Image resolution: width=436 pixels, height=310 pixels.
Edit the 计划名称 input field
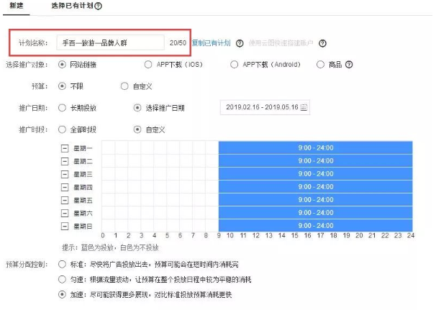pos(110,42)
